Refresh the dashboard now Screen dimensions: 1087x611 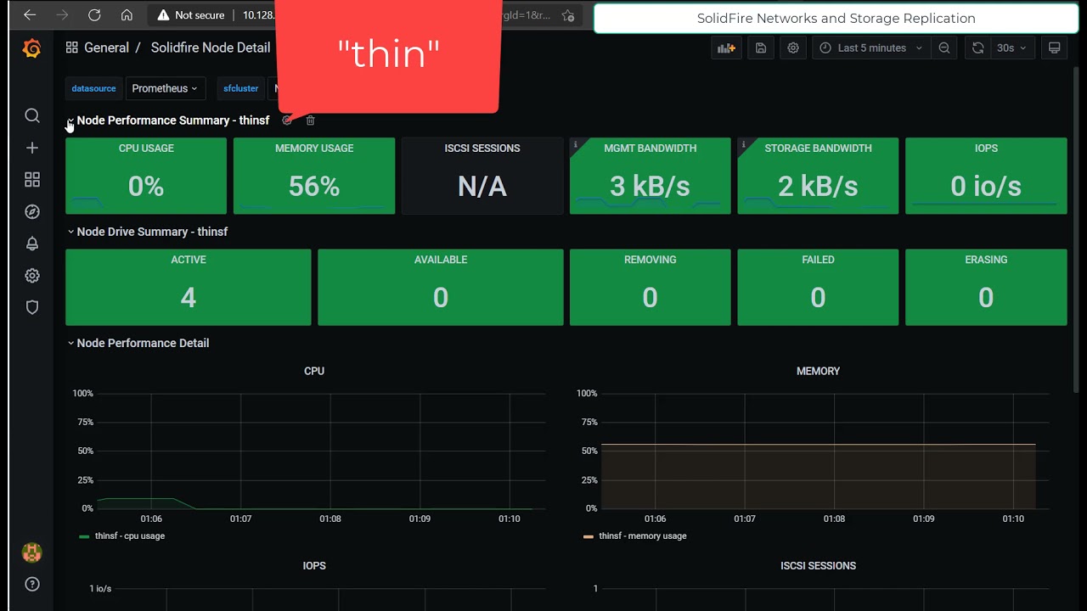tap(978, 48)
